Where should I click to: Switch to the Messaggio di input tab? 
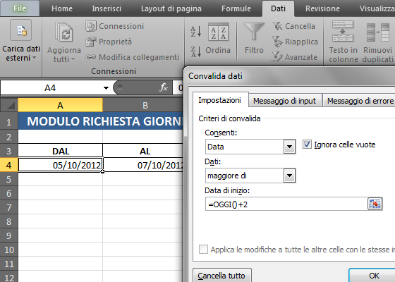click(284, 101)
